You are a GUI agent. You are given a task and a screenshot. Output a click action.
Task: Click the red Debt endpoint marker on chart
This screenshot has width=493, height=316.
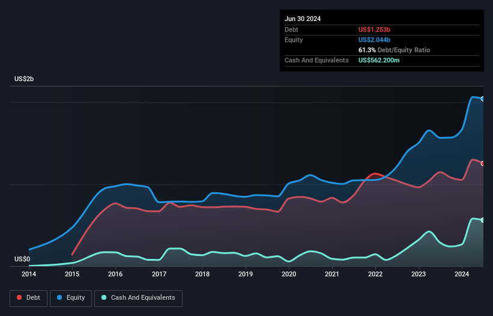point(482,163)
